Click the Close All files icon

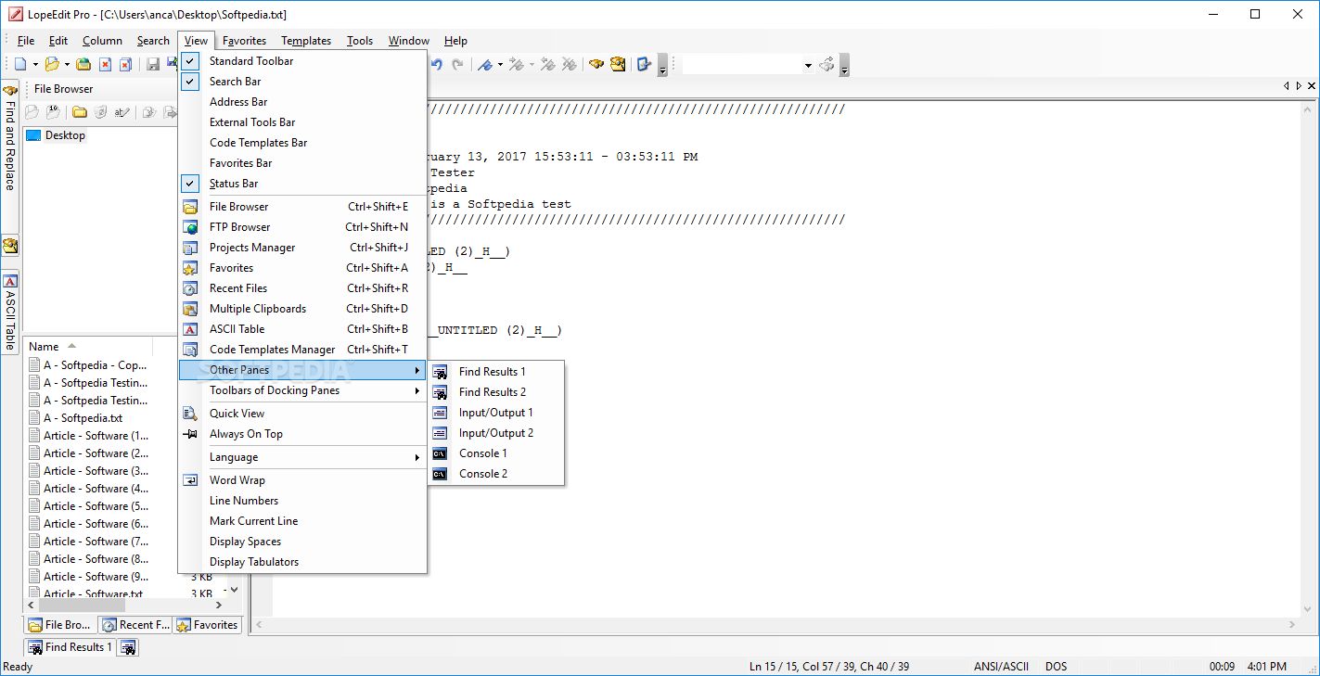pos(125,64)
